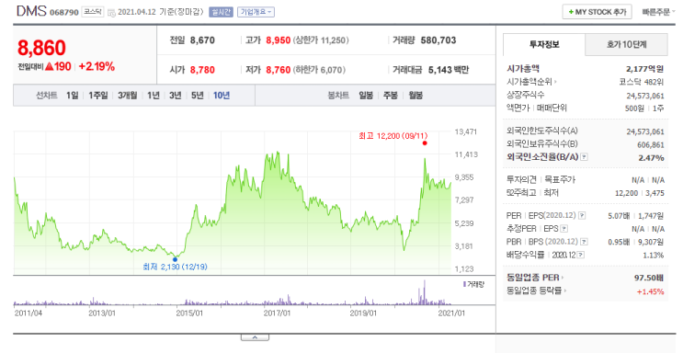Select the 3년 line chart period
683x353 pixels.
pyautogui.click(x=175, y=96)
